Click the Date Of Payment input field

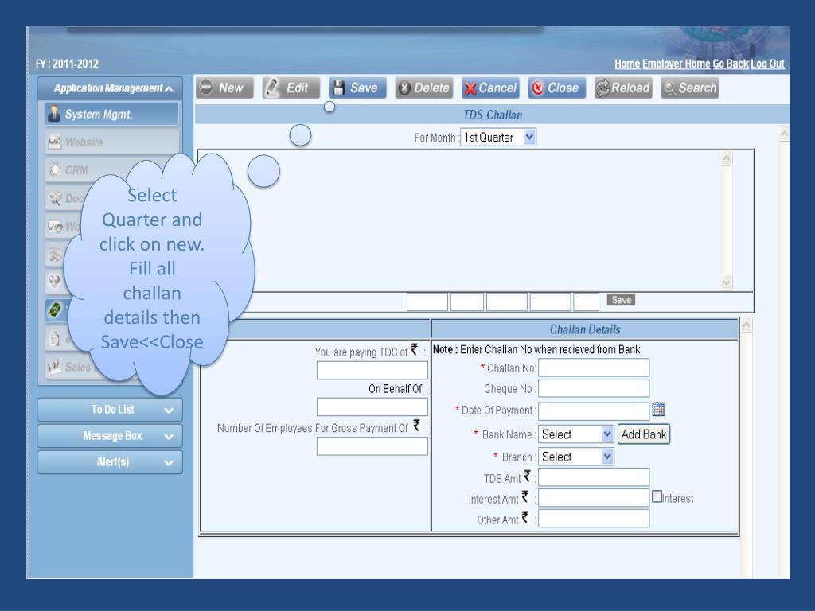click(594, 411)
